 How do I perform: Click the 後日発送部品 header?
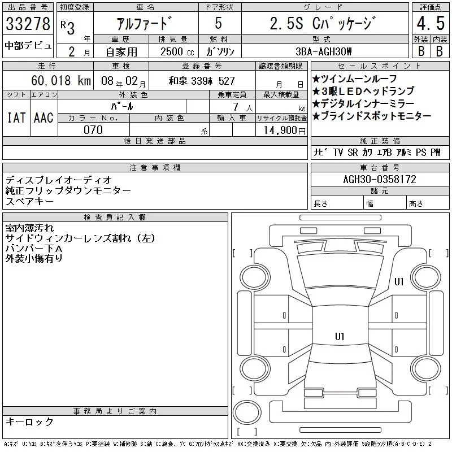[x=155, y=141]
